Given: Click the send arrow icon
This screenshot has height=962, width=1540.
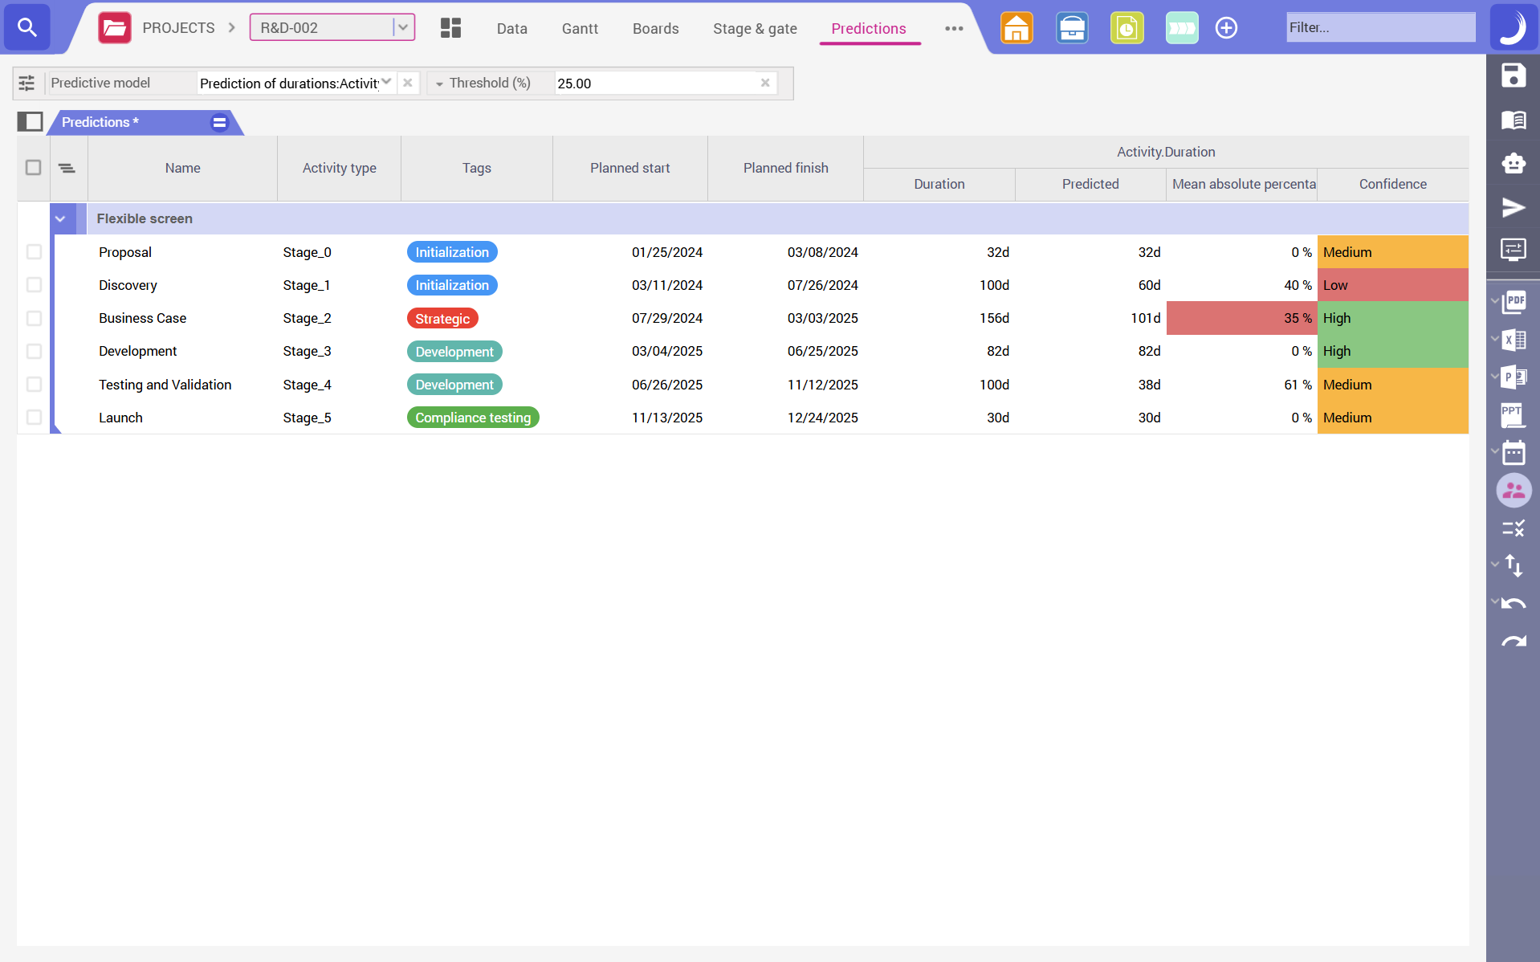Looking at the screenshot, I should pos(1514,207).
